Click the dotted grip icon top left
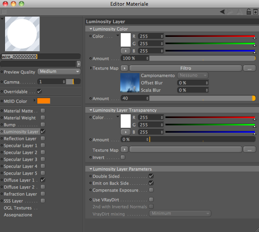The height and width of the screenshot is (232, 259). [4, 12]
